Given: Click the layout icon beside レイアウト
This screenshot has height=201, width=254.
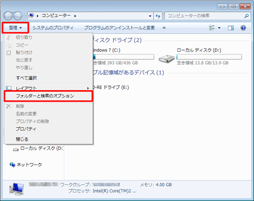Looking at the screenshot, I should point(9,88).
